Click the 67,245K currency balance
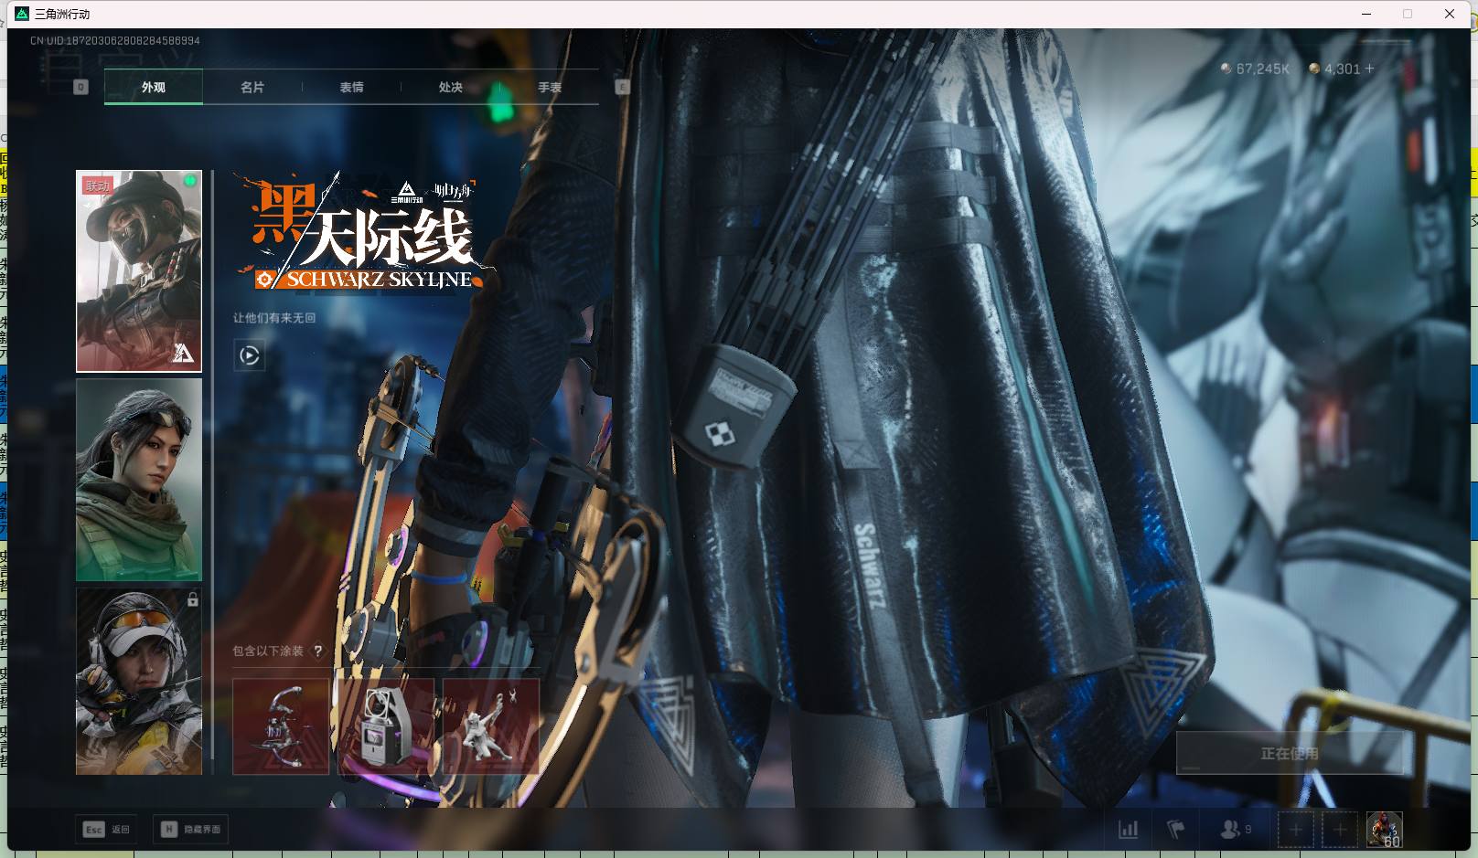 1255,69
